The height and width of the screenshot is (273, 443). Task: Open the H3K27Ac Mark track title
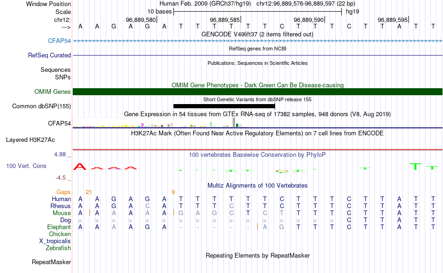coord(257,133)
